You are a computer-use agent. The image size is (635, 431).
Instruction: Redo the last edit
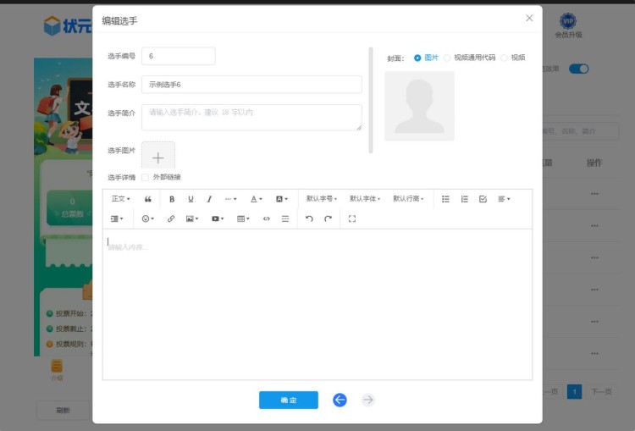click(x=328, y=218)
